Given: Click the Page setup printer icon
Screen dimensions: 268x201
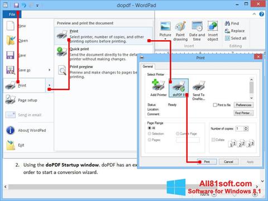Looking at the screenshot, I should (11, 99).
